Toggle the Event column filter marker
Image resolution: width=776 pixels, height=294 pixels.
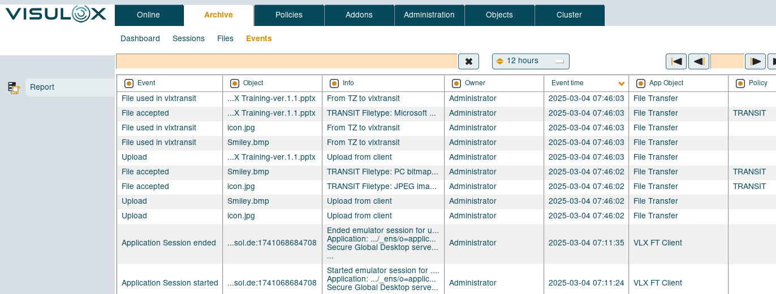(129, 83)
